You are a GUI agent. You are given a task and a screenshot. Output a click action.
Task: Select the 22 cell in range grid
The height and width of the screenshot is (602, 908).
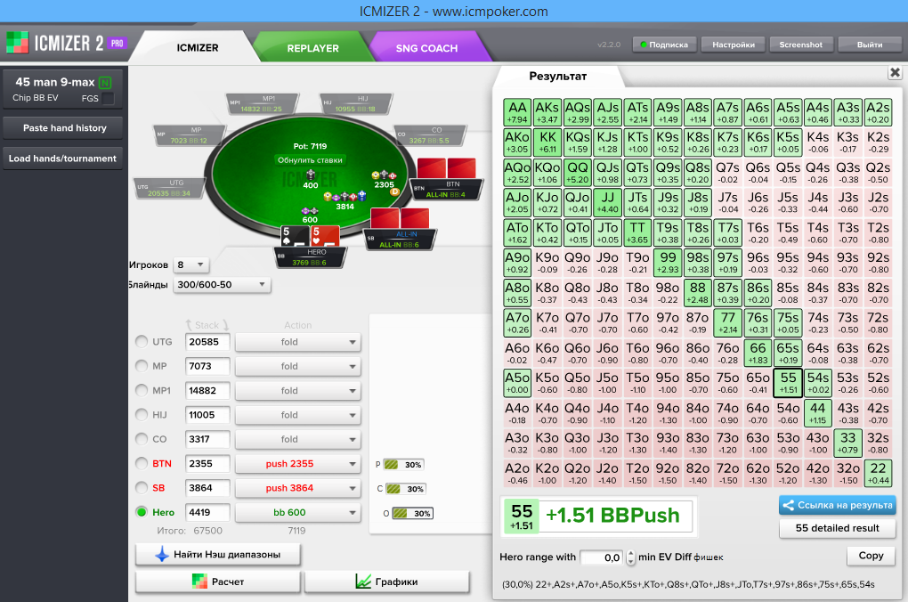(878, 473)
